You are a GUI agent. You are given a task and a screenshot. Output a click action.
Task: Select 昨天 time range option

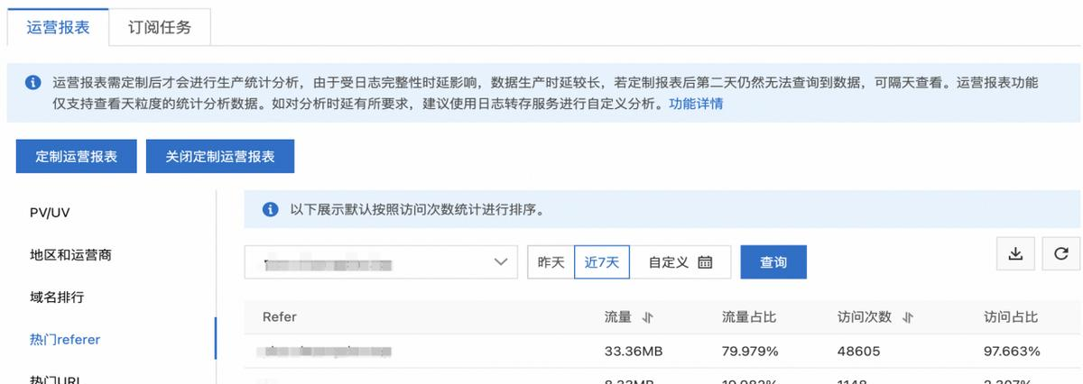551,262
